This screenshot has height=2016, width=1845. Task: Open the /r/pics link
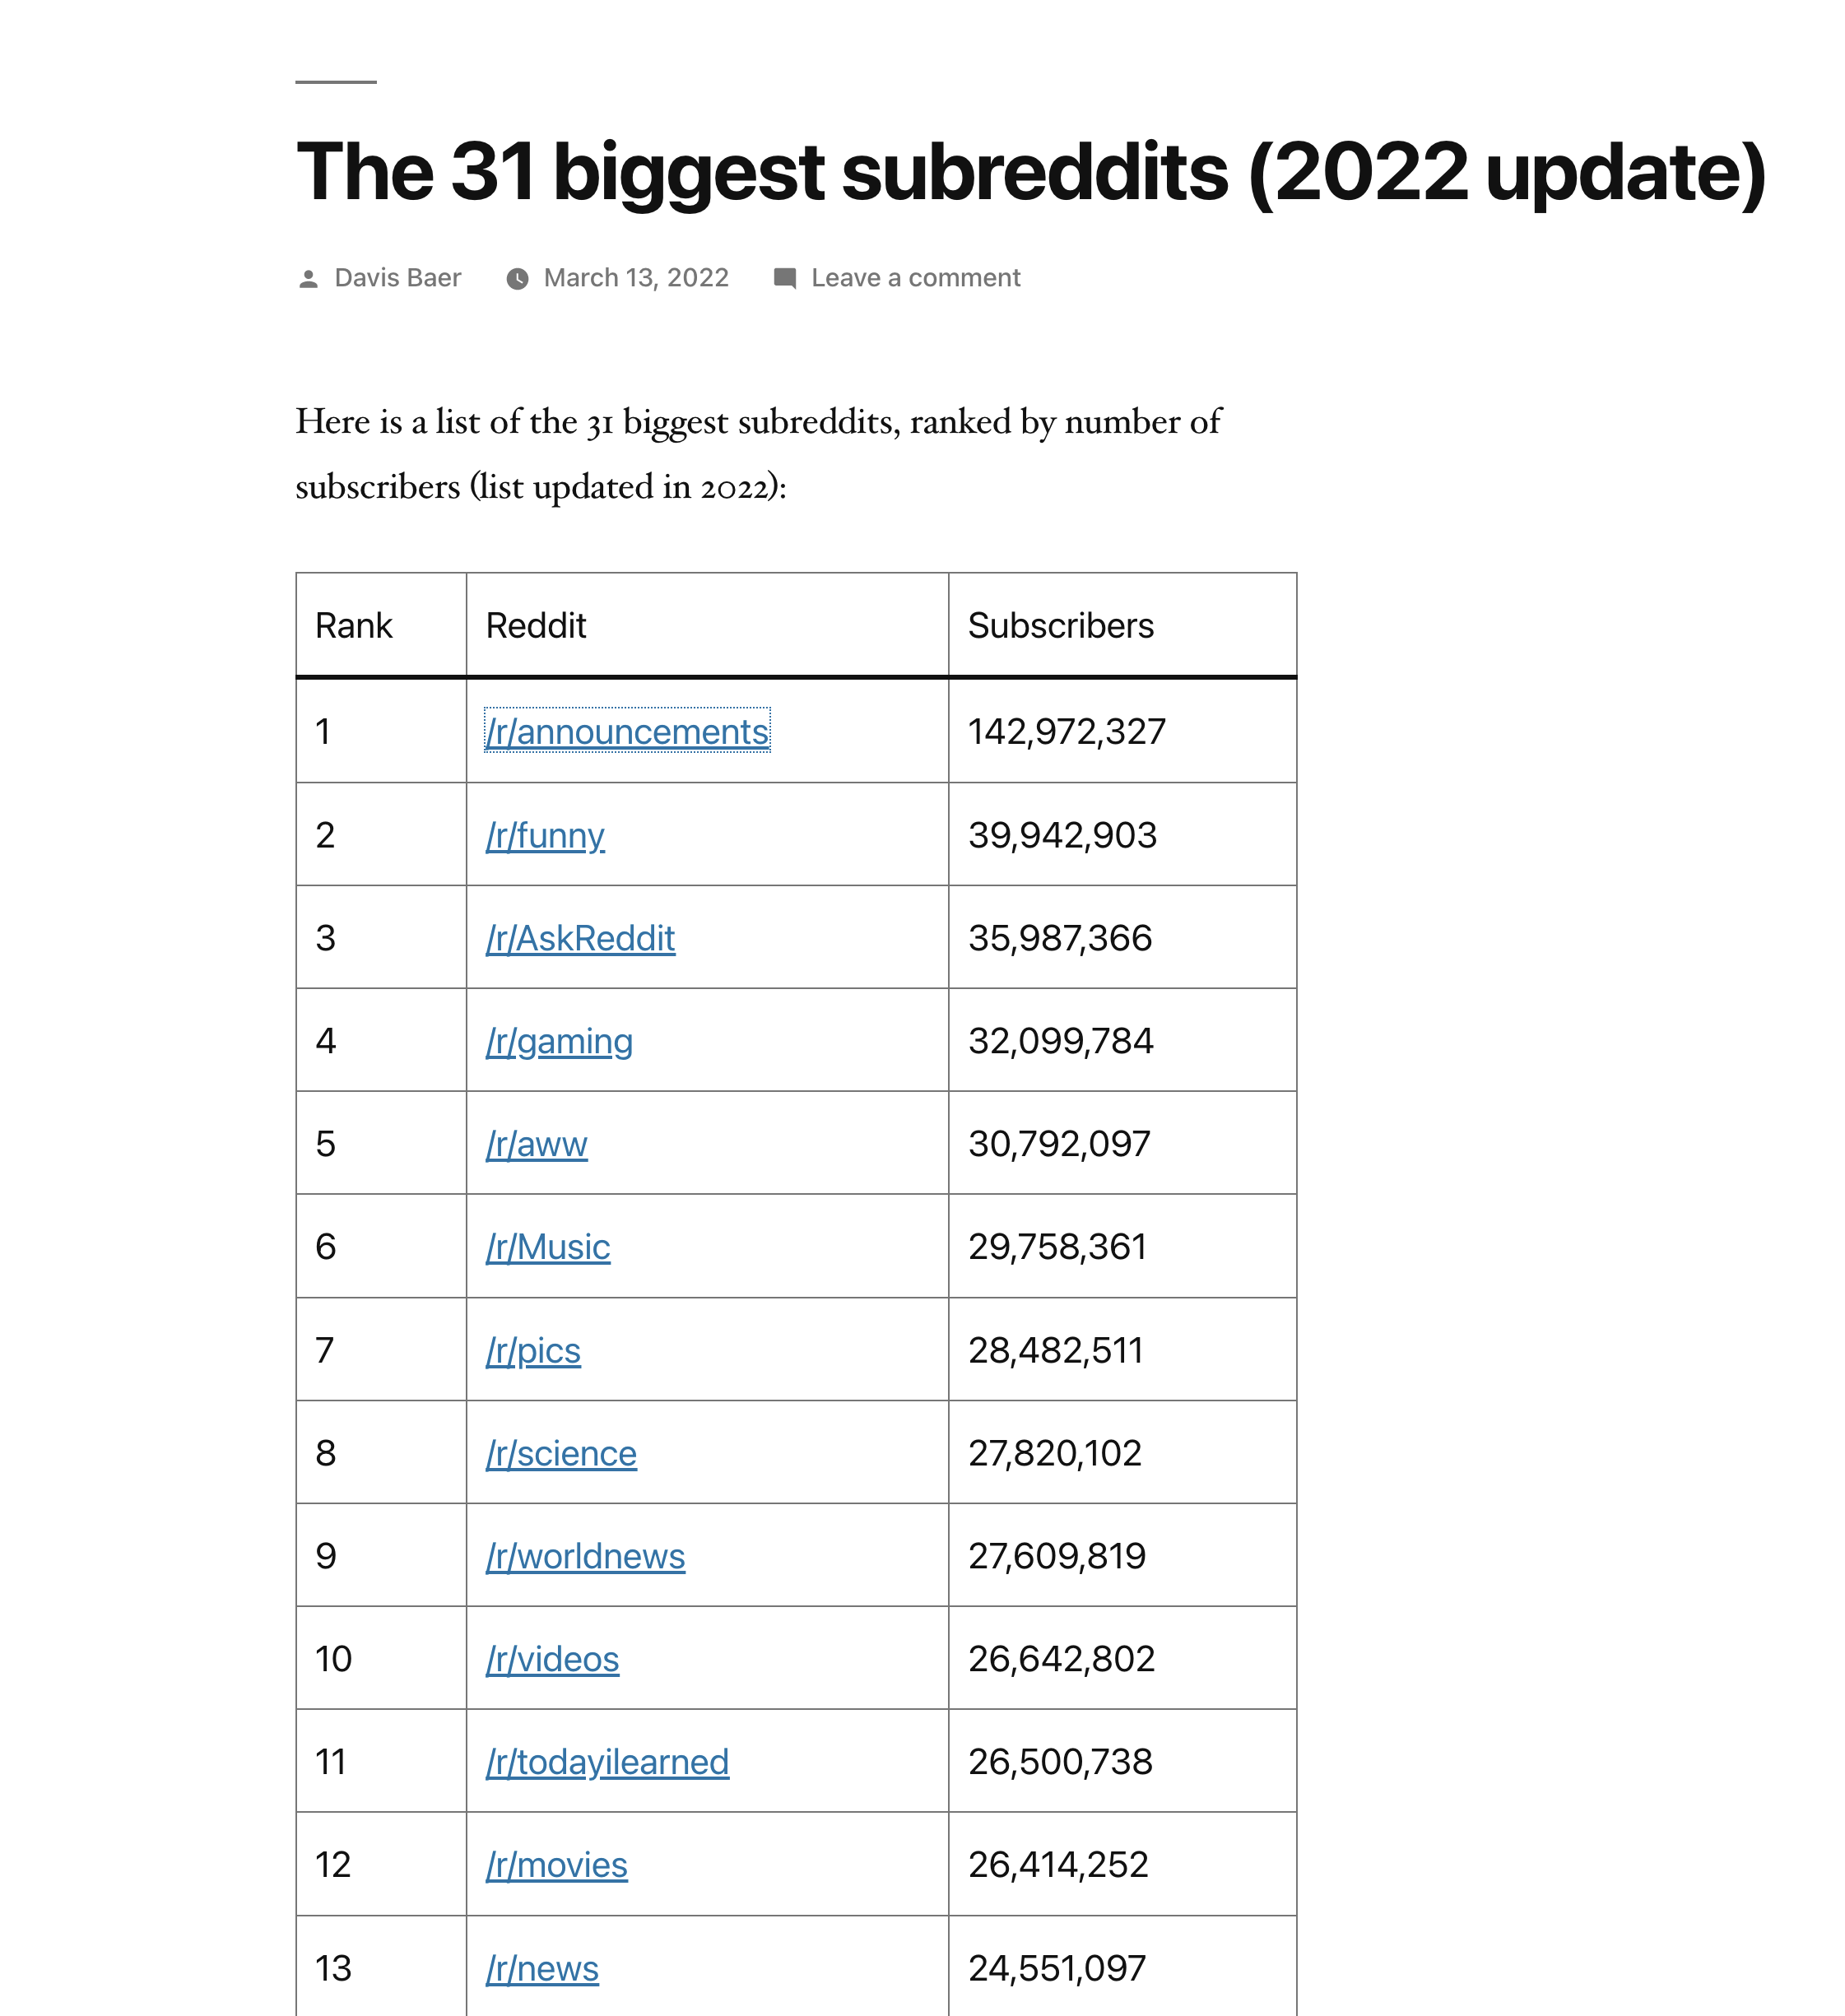click(533, 1350)
